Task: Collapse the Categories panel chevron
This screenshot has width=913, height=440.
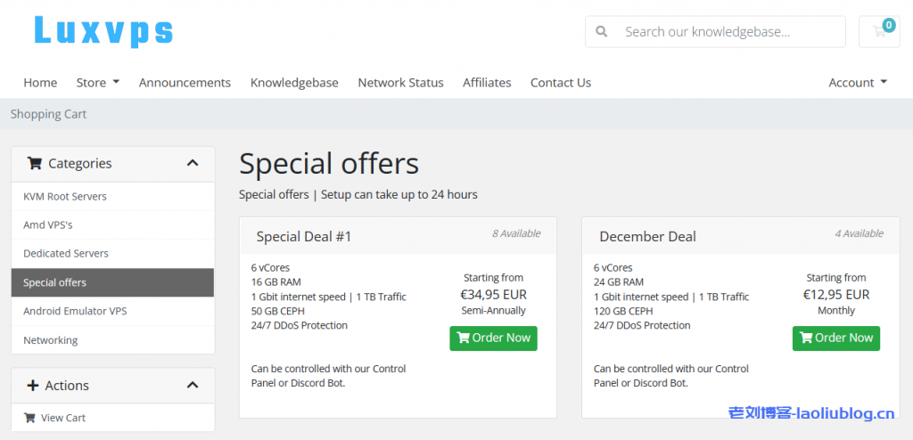Action: click(x=193, y=164)
